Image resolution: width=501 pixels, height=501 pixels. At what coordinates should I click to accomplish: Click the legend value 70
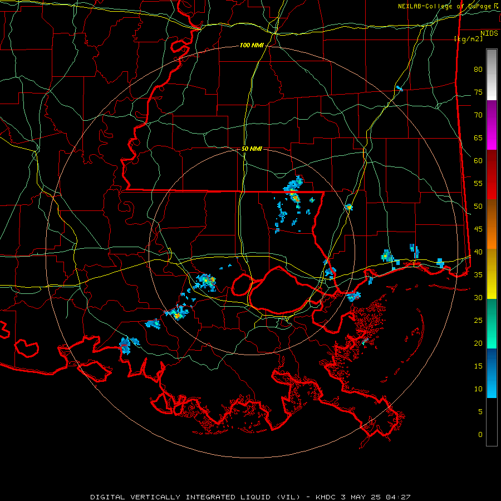click(x=478, y=115)
